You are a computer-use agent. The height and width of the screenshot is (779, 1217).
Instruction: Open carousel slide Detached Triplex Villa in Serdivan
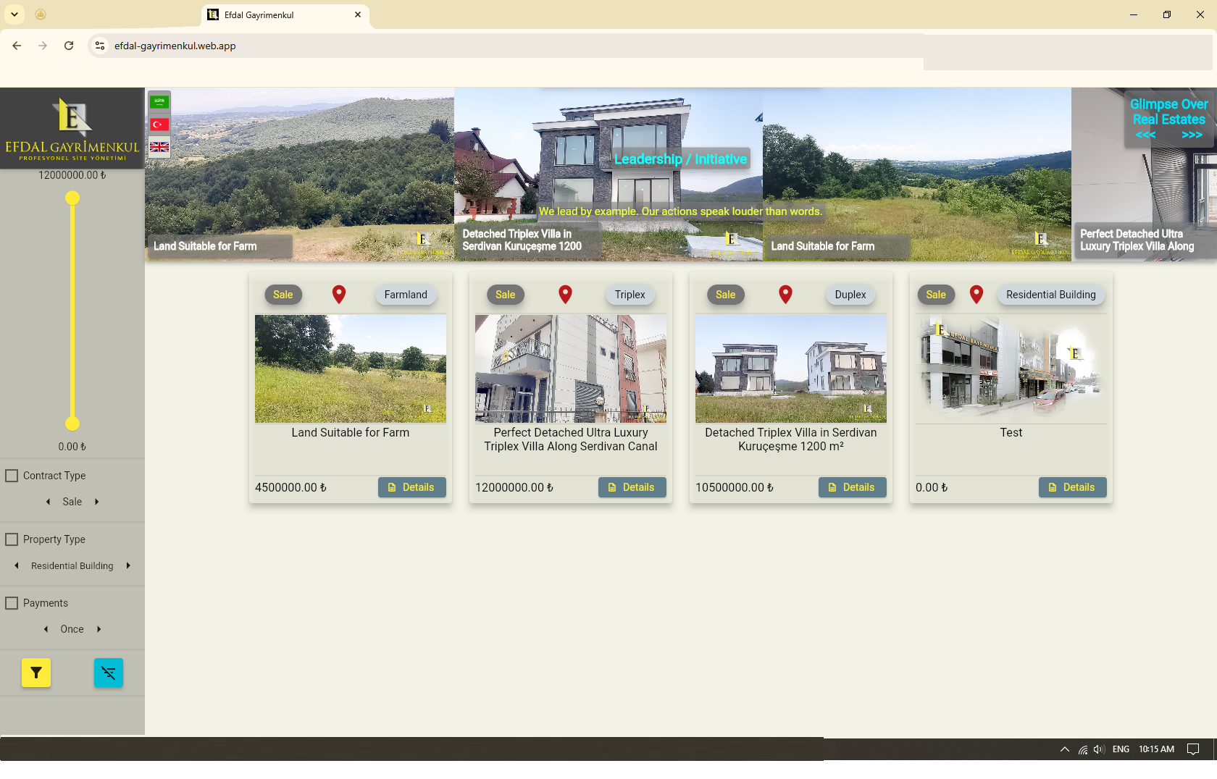click(x=608, y=174)
